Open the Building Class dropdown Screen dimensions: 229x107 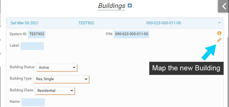[55, 91]
